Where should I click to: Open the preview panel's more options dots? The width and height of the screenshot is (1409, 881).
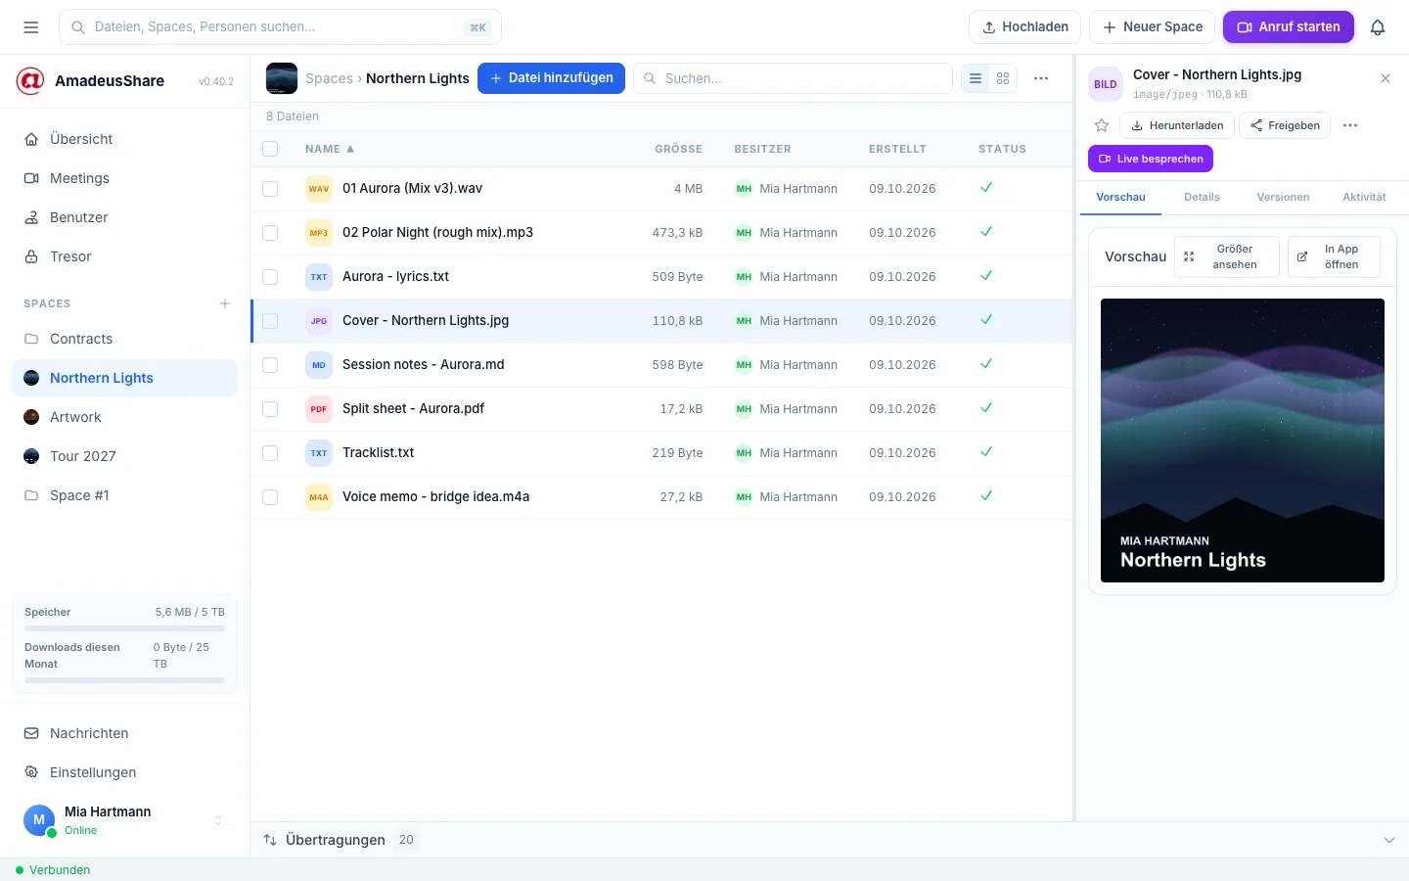pos(1350,125)
